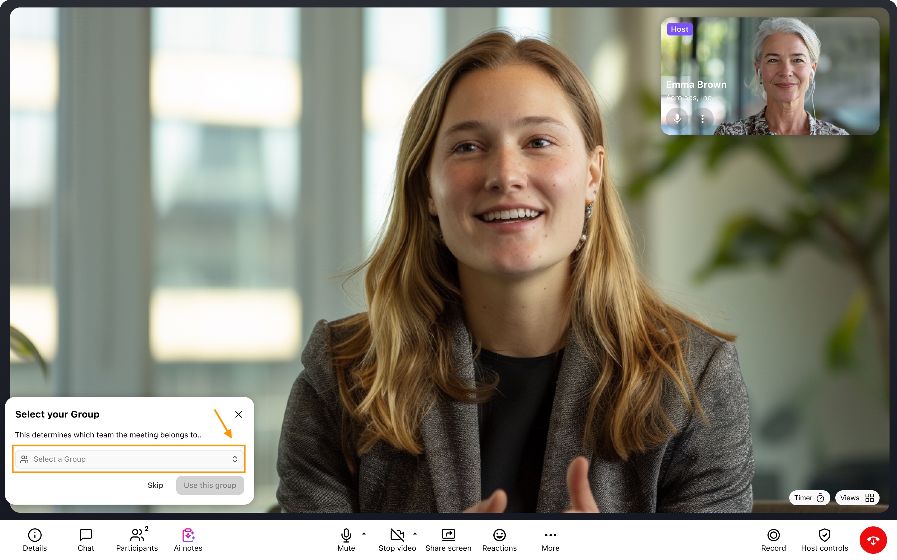This screenshot has height=560, width=897.
Task: Click the Use this group button
Action: tap(210, 485)
